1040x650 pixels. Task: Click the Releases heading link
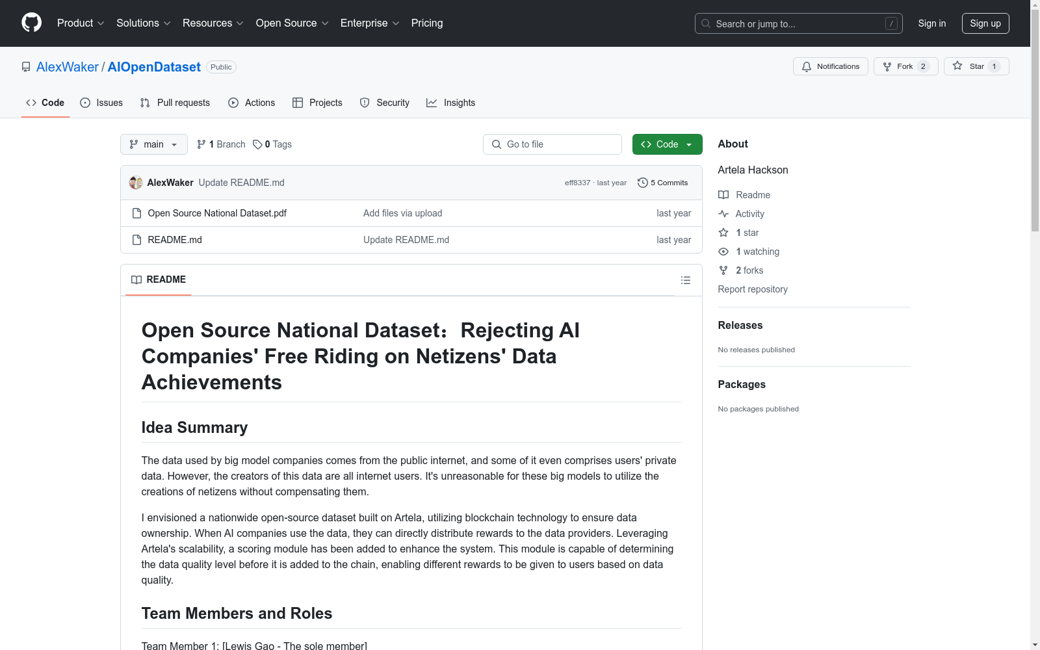pyautogui.click(x=740, y=325)
